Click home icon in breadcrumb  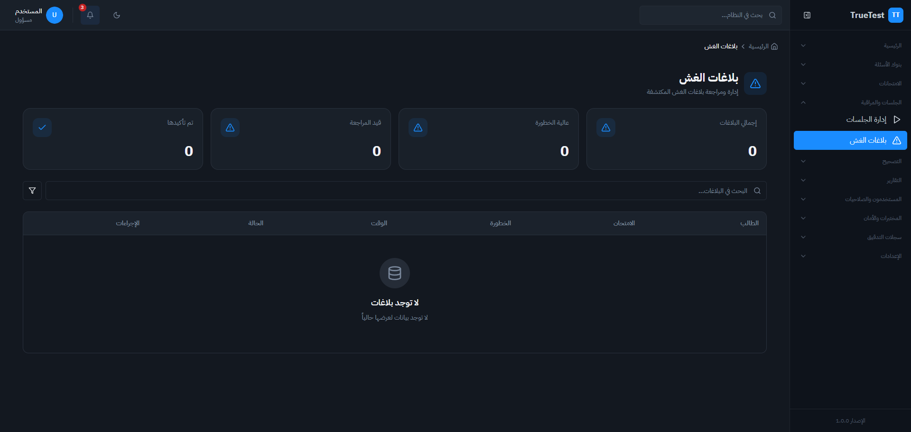(774, 46)
